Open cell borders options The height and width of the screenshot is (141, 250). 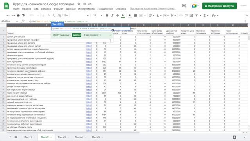[x=136, y=16]
